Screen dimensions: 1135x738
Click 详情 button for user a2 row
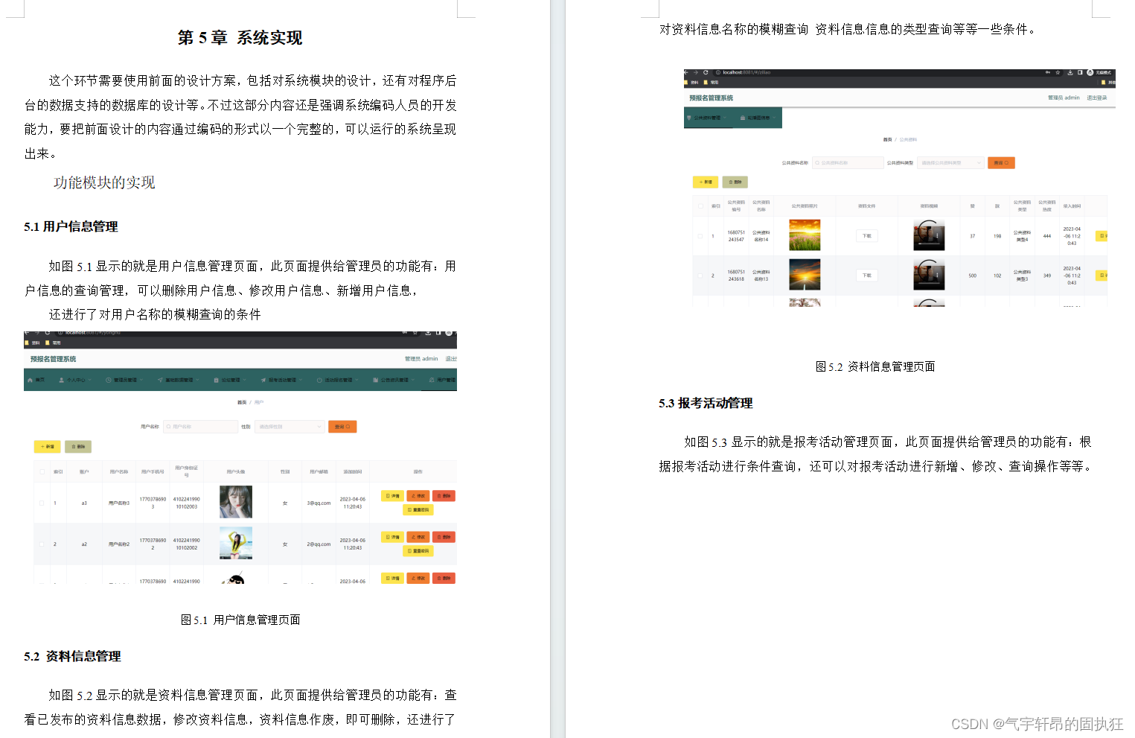coord(392,537)
